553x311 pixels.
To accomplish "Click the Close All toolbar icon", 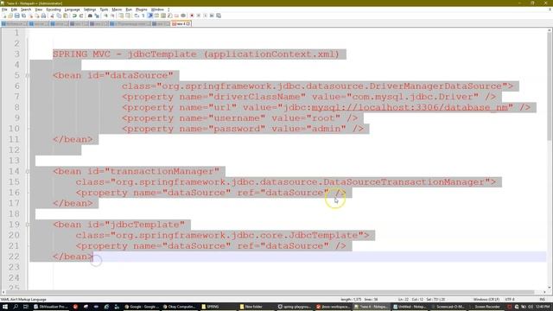I will point(37,16).
